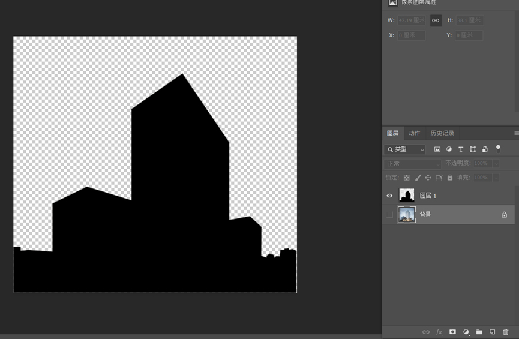Create new fill or adjustment layer

coord(466,332)
